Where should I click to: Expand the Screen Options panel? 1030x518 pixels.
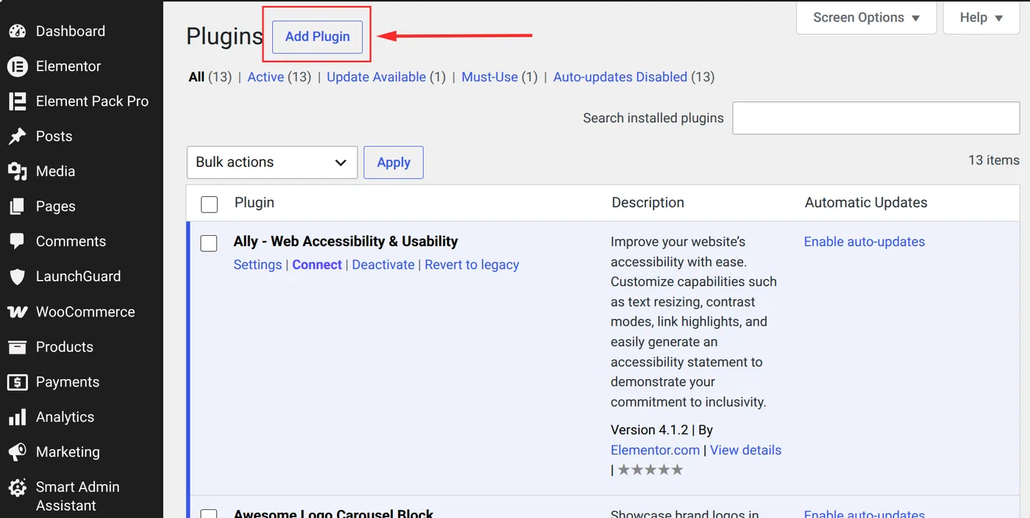(867, 18)
